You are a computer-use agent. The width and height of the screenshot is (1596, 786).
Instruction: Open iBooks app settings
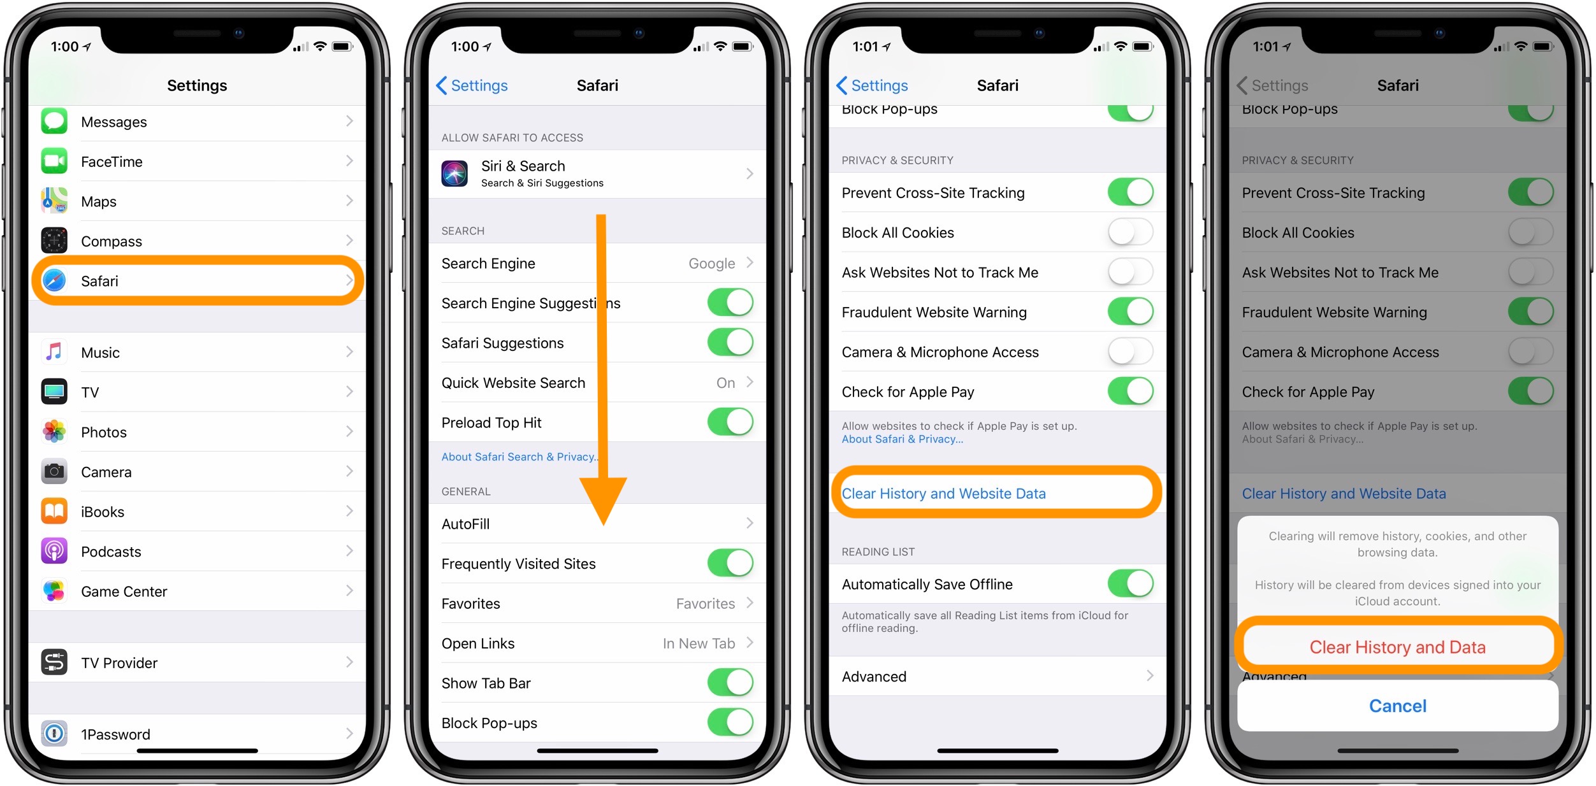click(x=201, y=510)
